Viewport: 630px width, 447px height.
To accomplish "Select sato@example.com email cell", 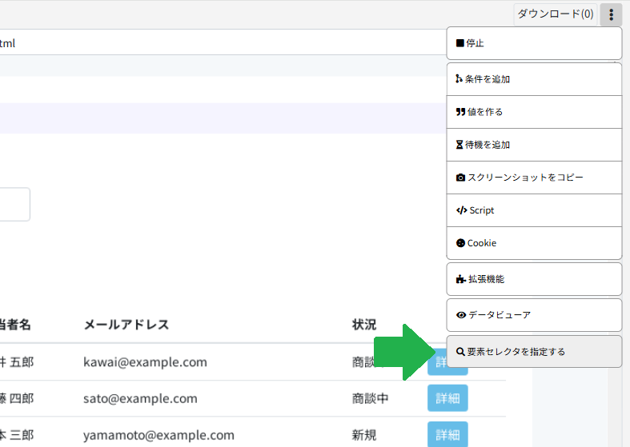I will pyautogui.click(x=140, y=398).
